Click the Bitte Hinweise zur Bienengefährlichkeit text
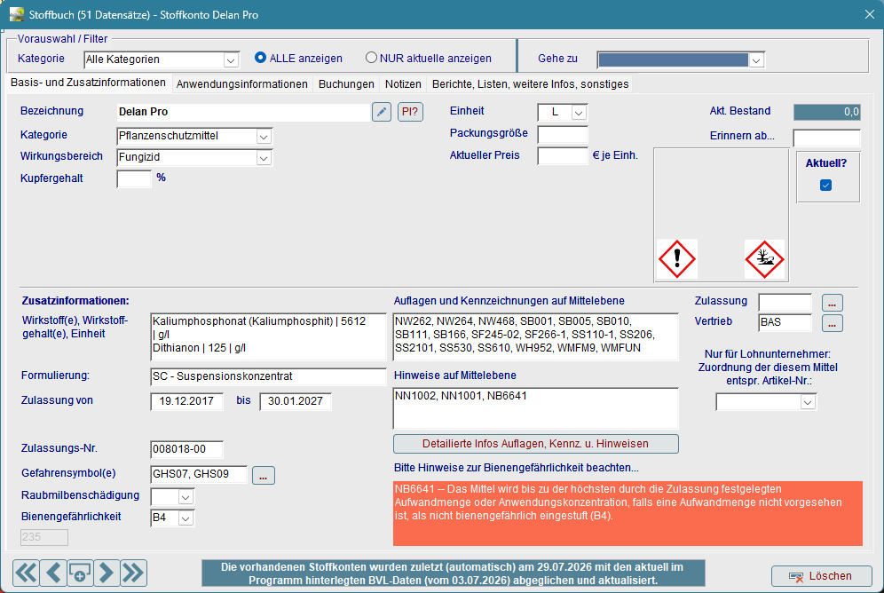Image resolution: width=884 pixels, height=593 pixels. click(516, 468)
